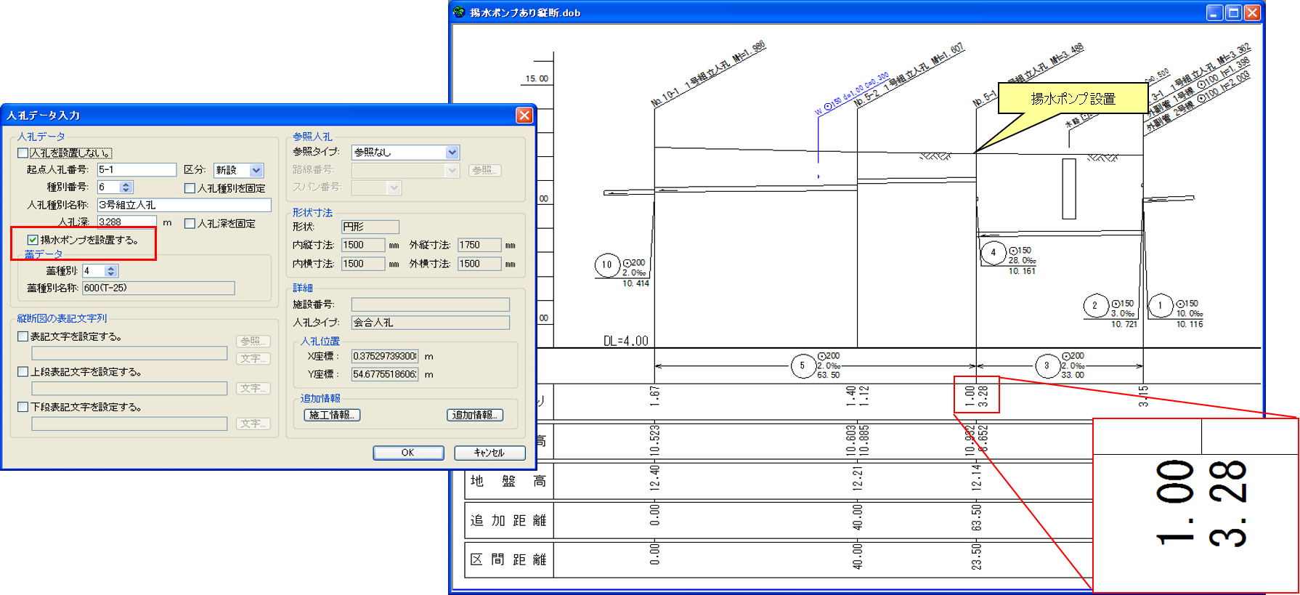Click the 揚水ポンプ設置 yellow callout
Viewport: 1300px width, 595px height.
pos(1072,99)
